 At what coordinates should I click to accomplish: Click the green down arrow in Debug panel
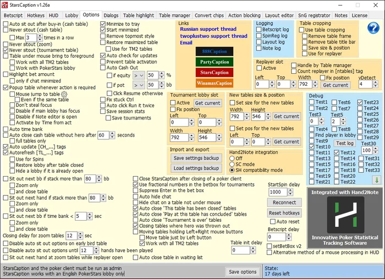(x=376, y=180)
